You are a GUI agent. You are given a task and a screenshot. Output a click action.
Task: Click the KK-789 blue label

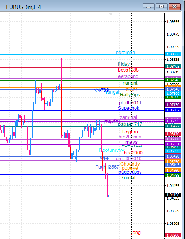(101, 90)
